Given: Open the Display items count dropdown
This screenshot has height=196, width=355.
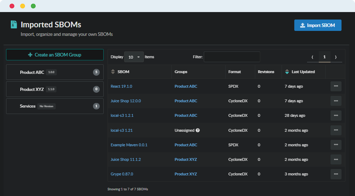Looking at the screenshot, I should click(134, 57).
